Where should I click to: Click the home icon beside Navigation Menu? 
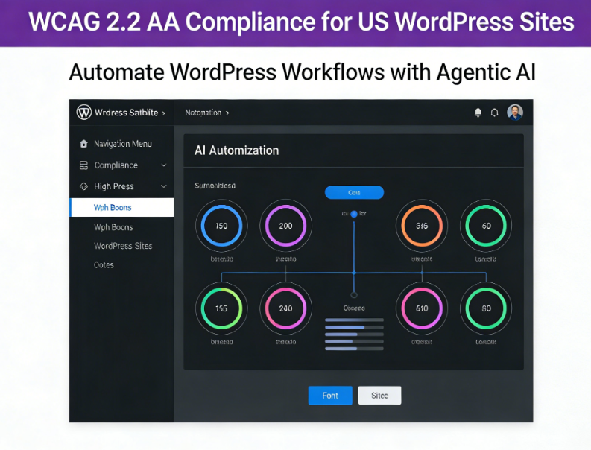(x=83, y=144)
